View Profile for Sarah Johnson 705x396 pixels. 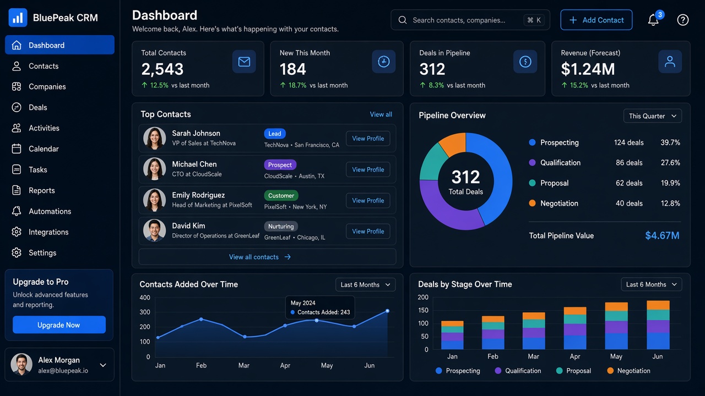(x=368, y=139)
